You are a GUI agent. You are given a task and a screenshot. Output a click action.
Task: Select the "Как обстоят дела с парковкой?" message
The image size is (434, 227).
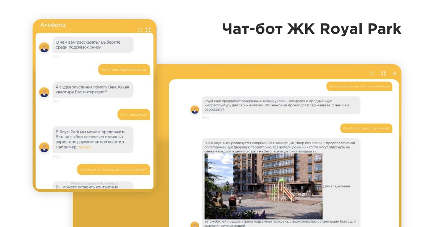tap(366, 128)
